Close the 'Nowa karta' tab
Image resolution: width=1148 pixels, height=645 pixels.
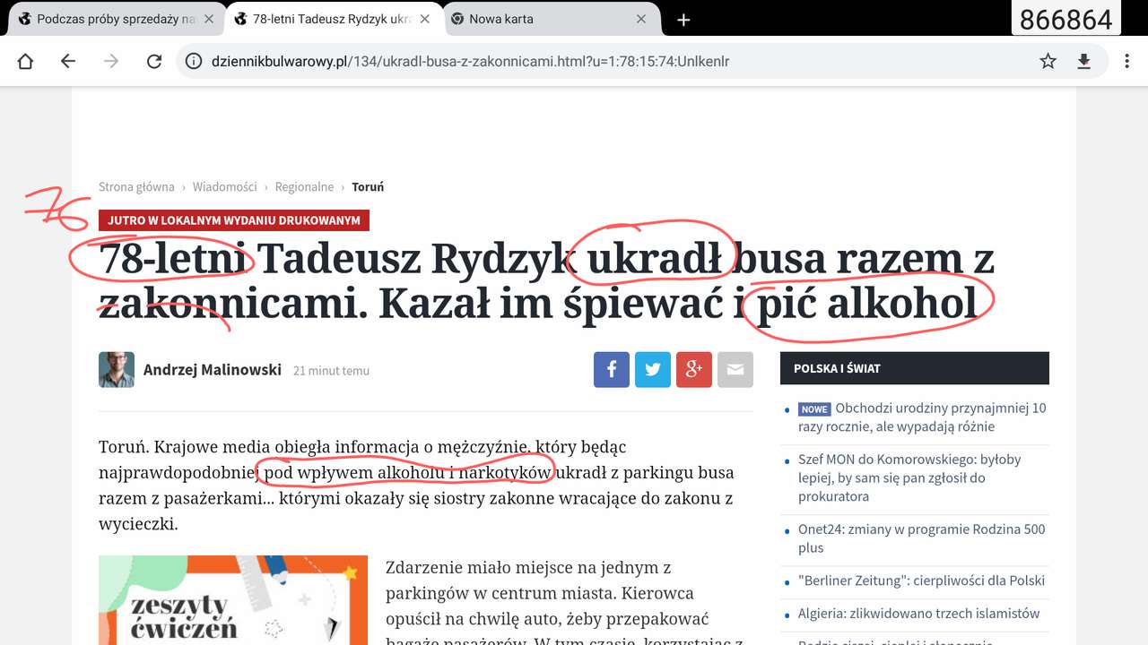(641, 19)
